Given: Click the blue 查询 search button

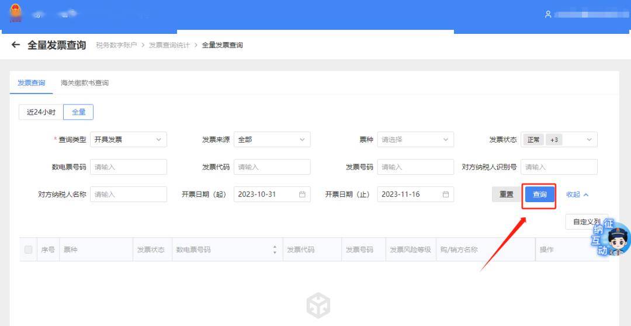Looking at the screenshot, I should click(540, 195).
